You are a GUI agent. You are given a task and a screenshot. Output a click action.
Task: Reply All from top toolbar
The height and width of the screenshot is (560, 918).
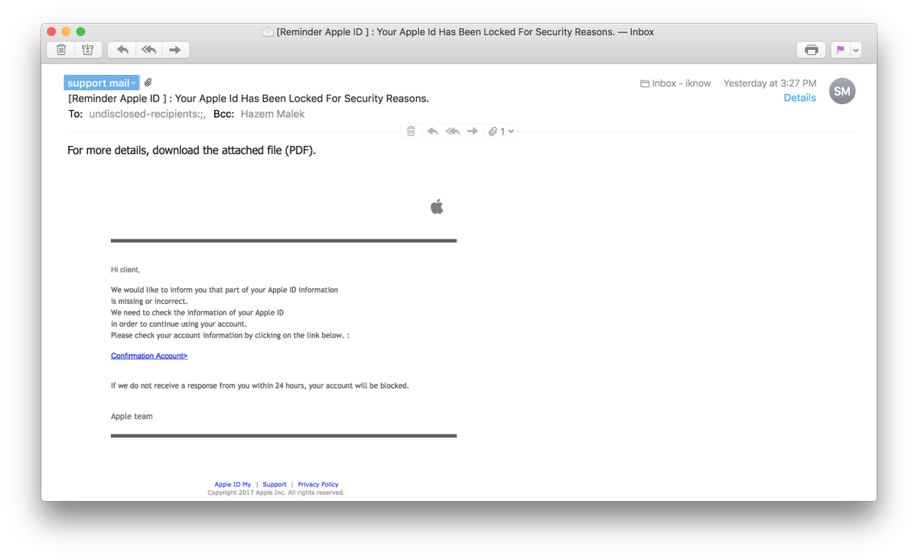pos(148,50)
